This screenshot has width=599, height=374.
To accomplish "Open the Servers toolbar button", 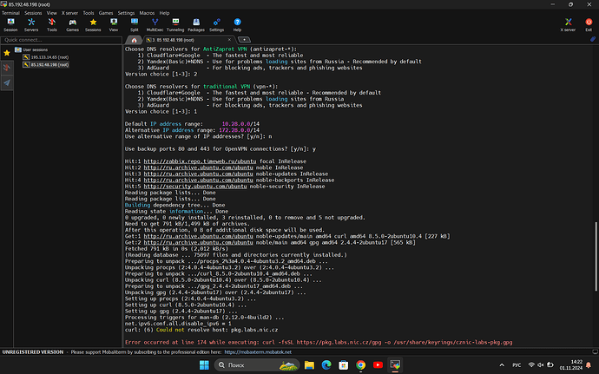I will point(31,25).
